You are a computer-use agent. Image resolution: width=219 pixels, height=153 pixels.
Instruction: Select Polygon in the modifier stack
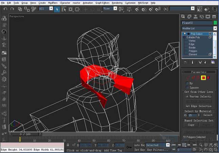click(x=193, y=51)
